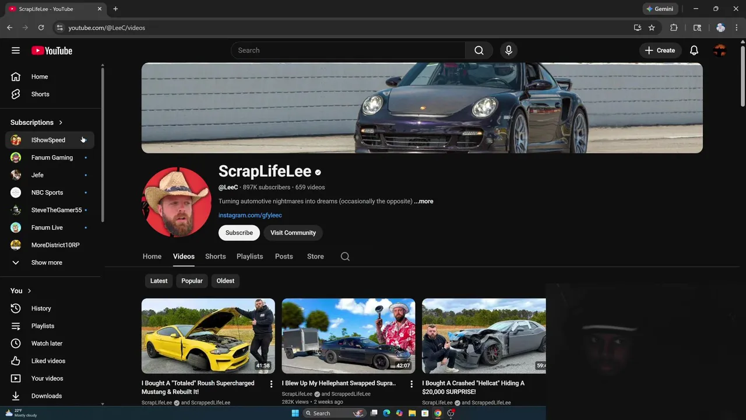Filter videos by Oldest
The width and height of the screenshot is (746, 420).
coord(226,281)
